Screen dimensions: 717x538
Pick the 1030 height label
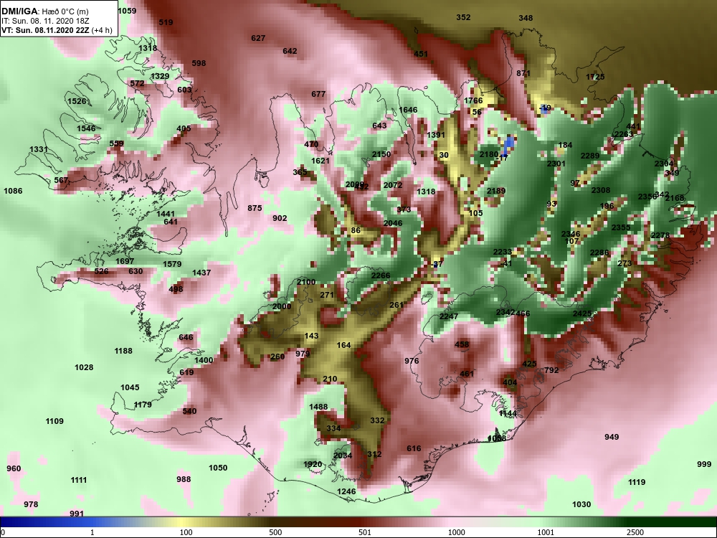pyautogui.click(x=581, y=504)
